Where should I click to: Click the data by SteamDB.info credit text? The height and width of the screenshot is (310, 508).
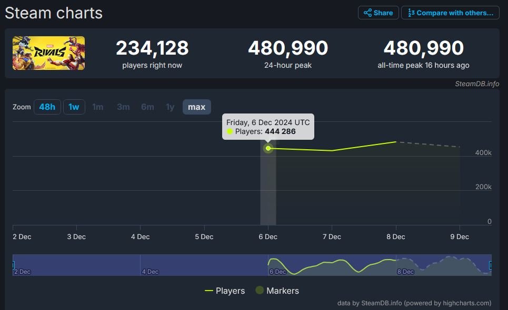point(414,303)
